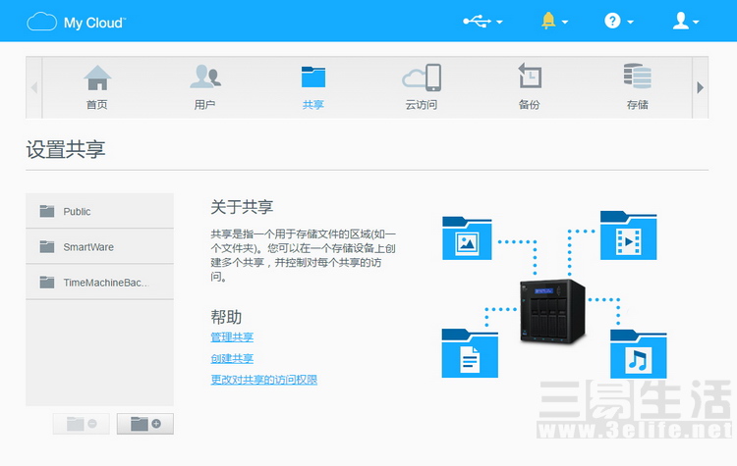The image size is (737, 466).
Task: Open the bell notifications dropdown
Action: (x=554, y=22)
